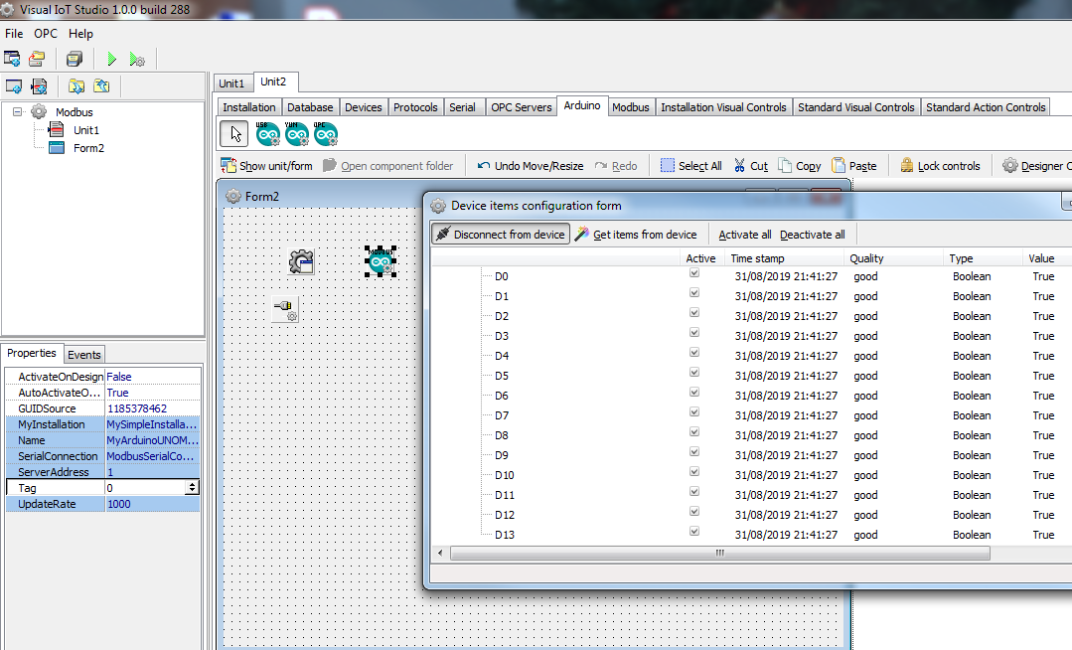
Task: Open the Serial palette tab
Action: 462,107
